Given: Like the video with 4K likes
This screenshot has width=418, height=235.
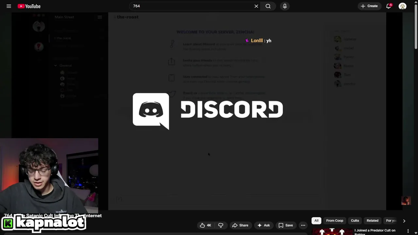Looking at the screenshot, I should [205, 225].
